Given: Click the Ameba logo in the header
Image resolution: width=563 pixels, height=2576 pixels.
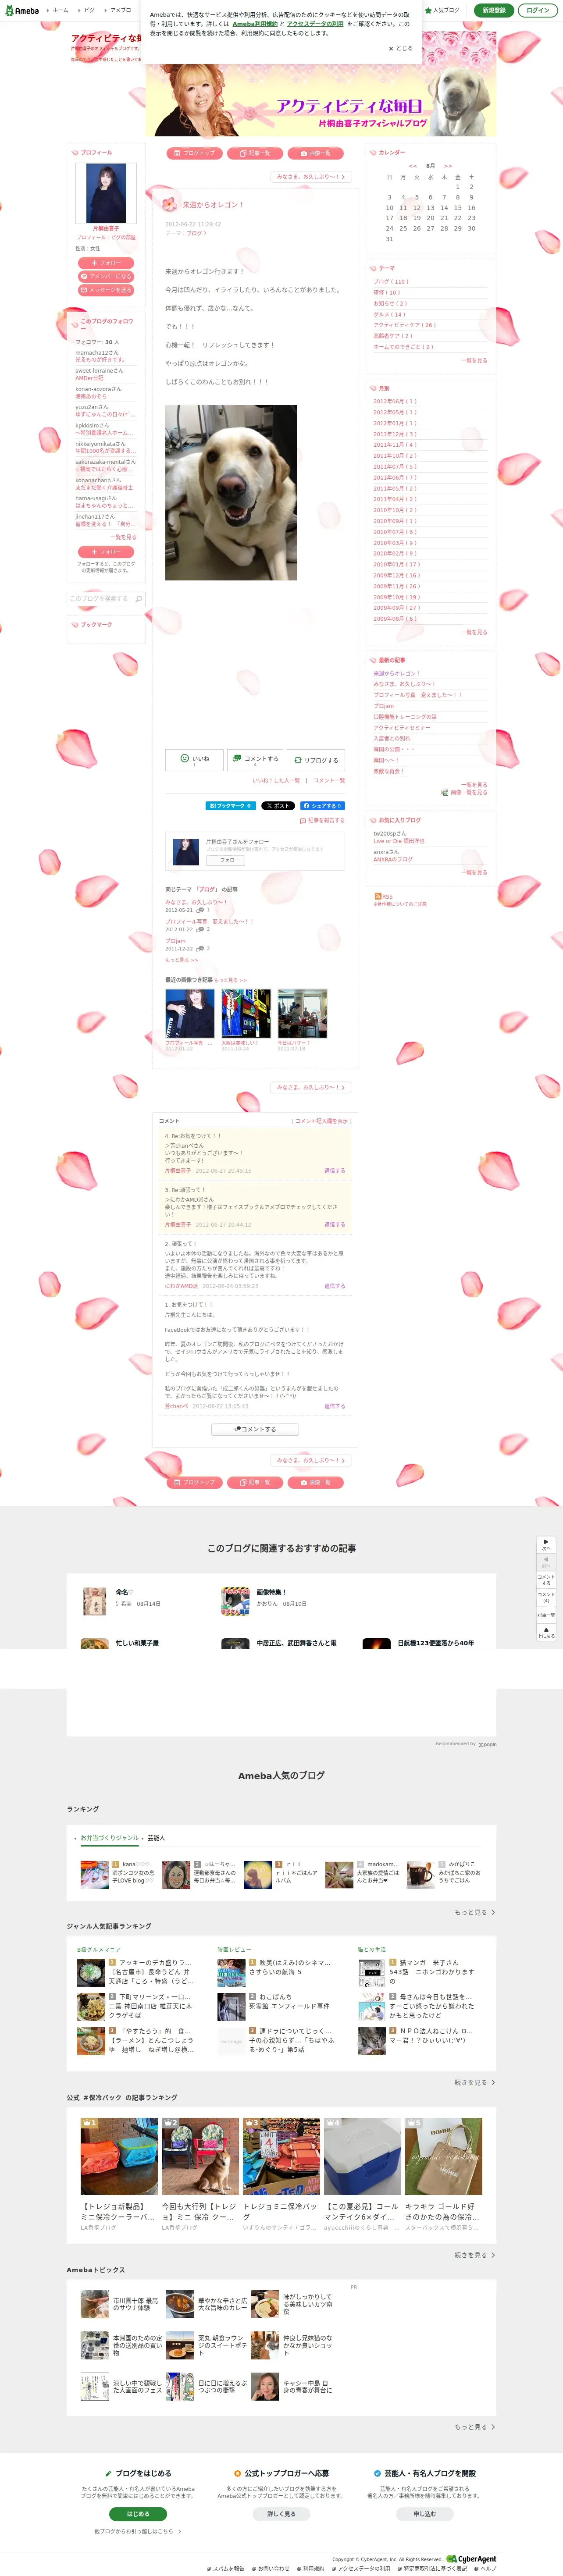Looking at the screenshot, I should tap(22, 11).
